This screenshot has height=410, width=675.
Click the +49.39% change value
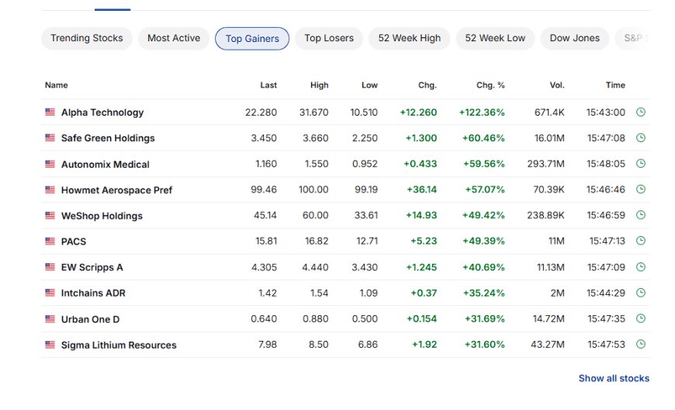483,241
